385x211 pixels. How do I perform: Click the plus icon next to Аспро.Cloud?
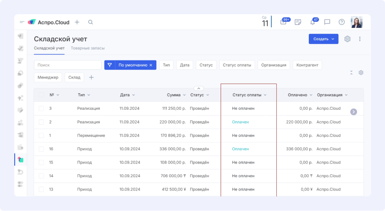[x=77, y=22]
